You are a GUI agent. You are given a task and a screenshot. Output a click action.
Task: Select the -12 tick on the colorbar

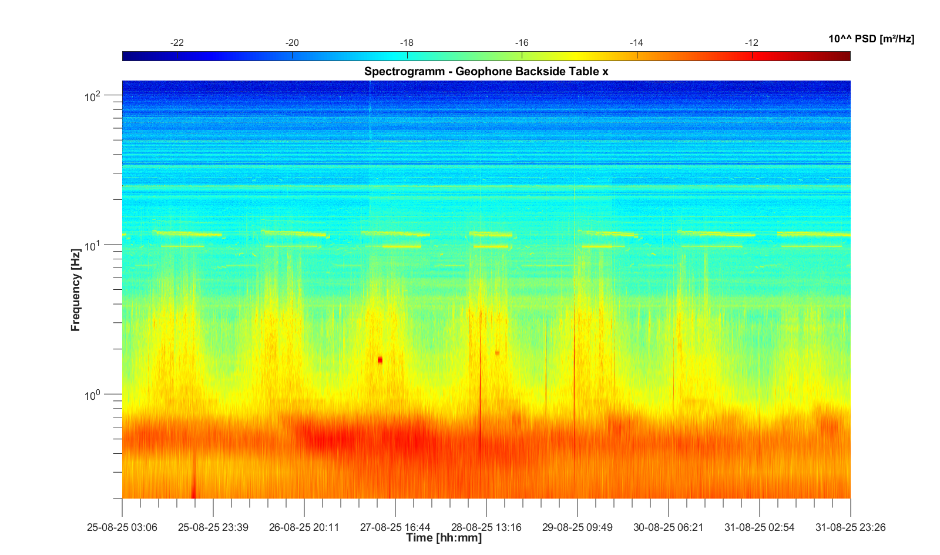click(751, 43)
